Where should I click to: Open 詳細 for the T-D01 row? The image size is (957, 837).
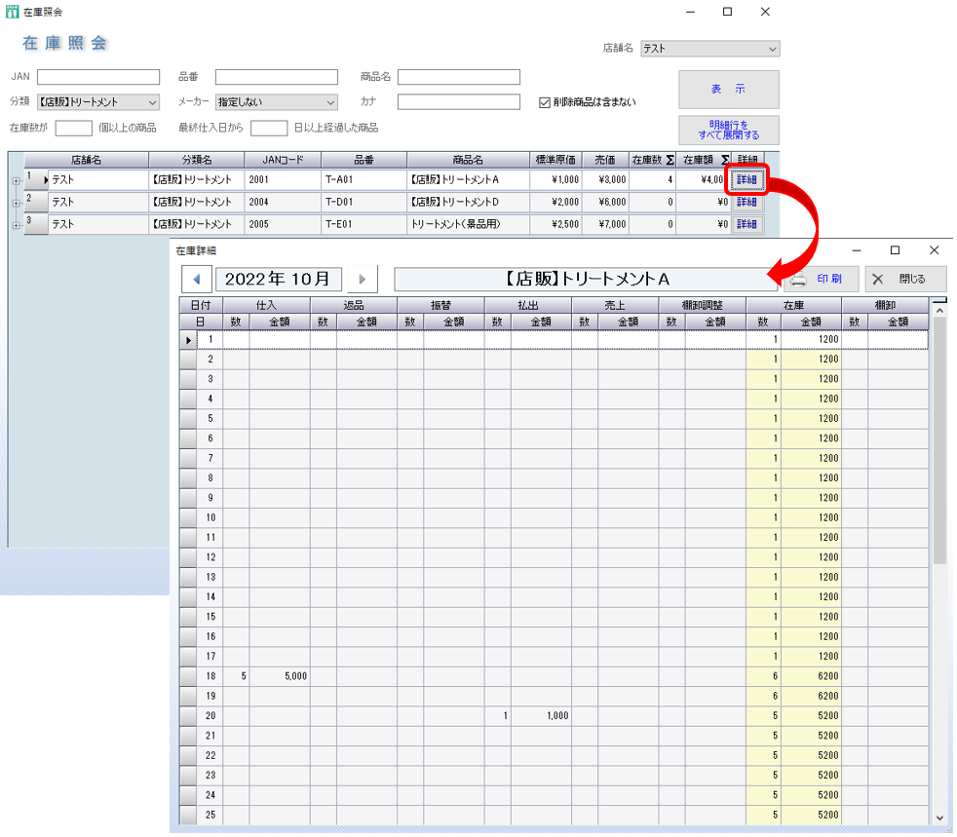coord(746,203)
